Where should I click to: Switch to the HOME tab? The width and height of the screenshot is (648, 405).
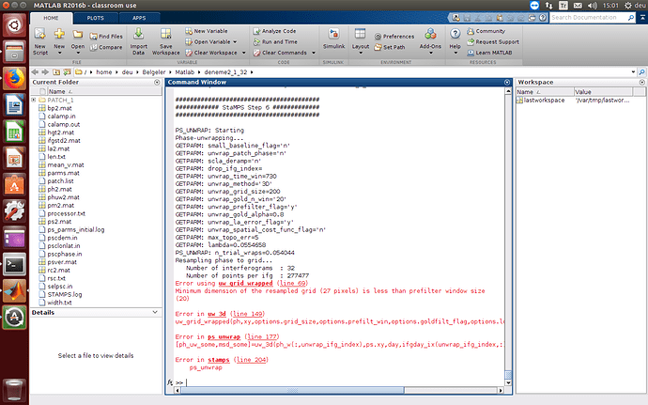coord(52,18)
